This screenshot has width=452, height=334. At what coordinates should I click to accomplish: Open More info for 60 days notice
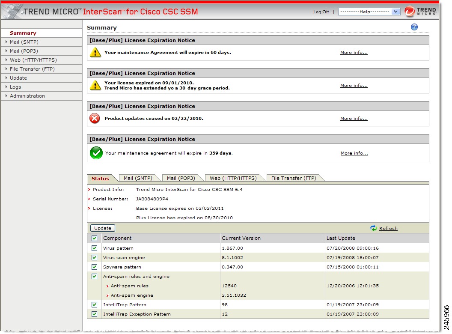[354, 53]
